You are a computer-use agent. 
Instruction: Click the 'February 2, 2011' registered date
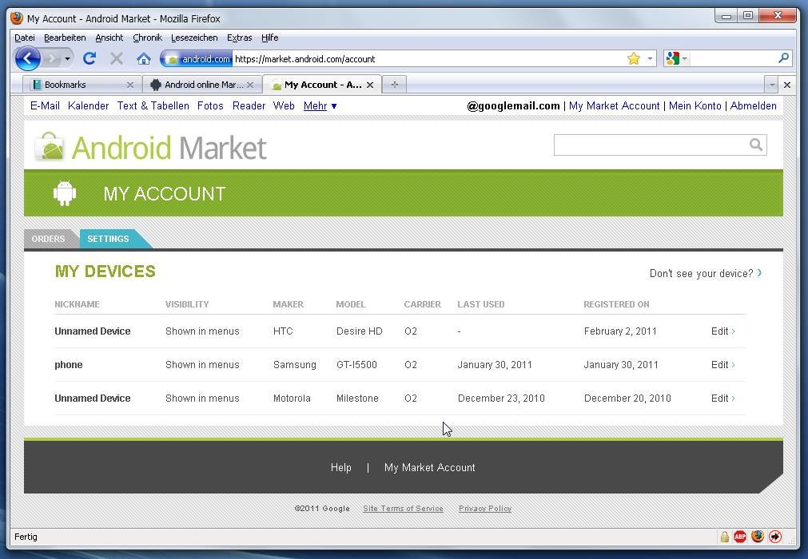[x=620, y=331]
